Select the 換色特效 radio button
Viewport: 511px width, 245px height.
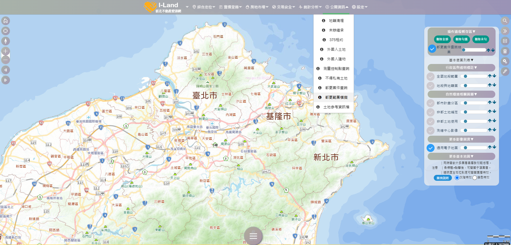tap(475, 178)
